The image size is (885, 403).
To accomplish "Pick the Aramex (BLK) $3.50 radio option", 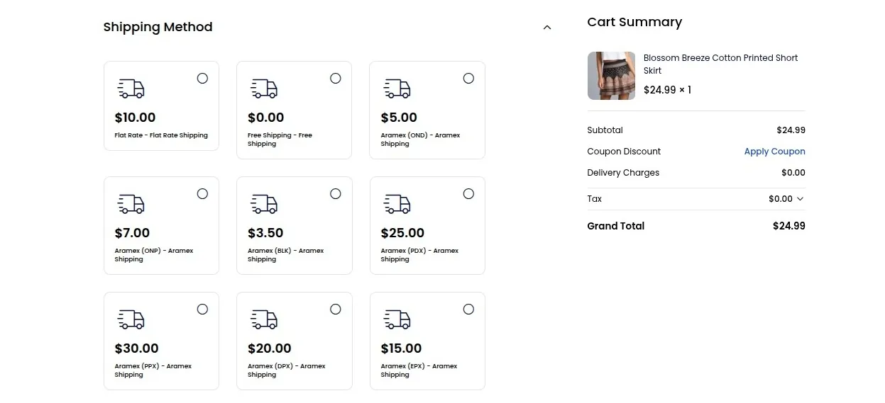I will click(336, 194).
